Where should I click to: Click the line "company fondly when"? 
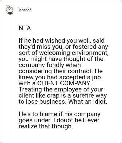[x=50, y=65]
